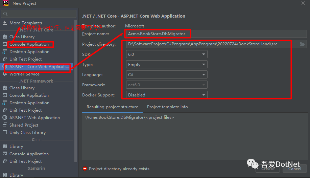Expand the Type dropdown showing Empty

(167, 65)
